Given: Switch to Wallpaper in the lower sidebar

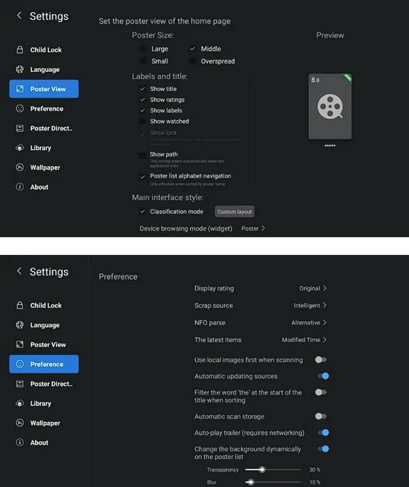Looking at the screenshot, I should pyautogui.click(x=45, y=423).
